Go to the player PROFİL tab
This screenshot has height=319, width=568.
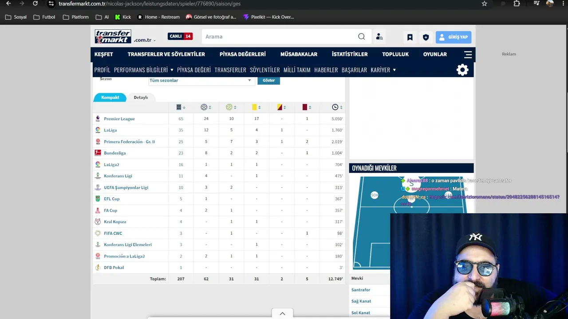click(x=102, y=70)
